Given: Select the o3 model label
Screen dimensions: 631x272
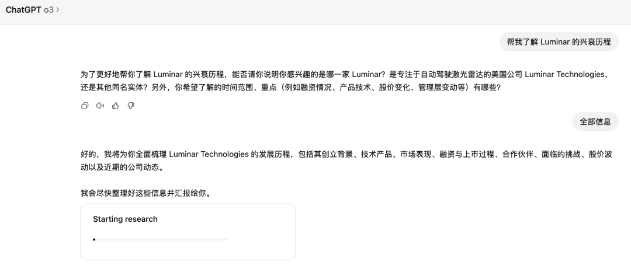Looking at the screenshot, I should point(48,10).
